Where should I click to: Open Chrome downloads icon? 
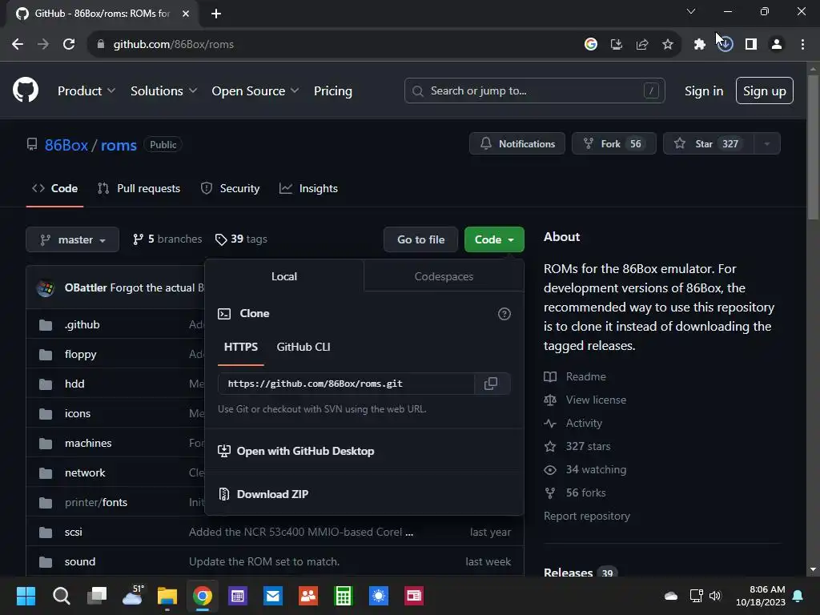pyautogui.click(x=725, y=45)
